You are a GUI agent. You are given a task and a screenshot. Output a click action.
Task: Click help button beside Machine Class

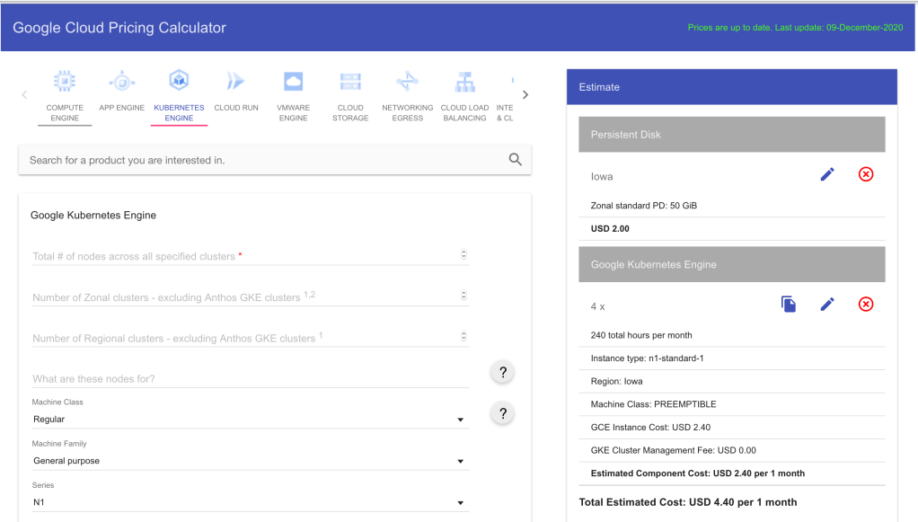pos(503,413)
